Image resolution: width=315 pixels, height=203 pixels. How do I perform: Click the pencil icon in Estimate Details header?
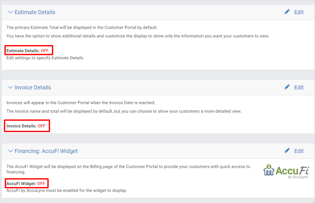[x=287, y=12]
